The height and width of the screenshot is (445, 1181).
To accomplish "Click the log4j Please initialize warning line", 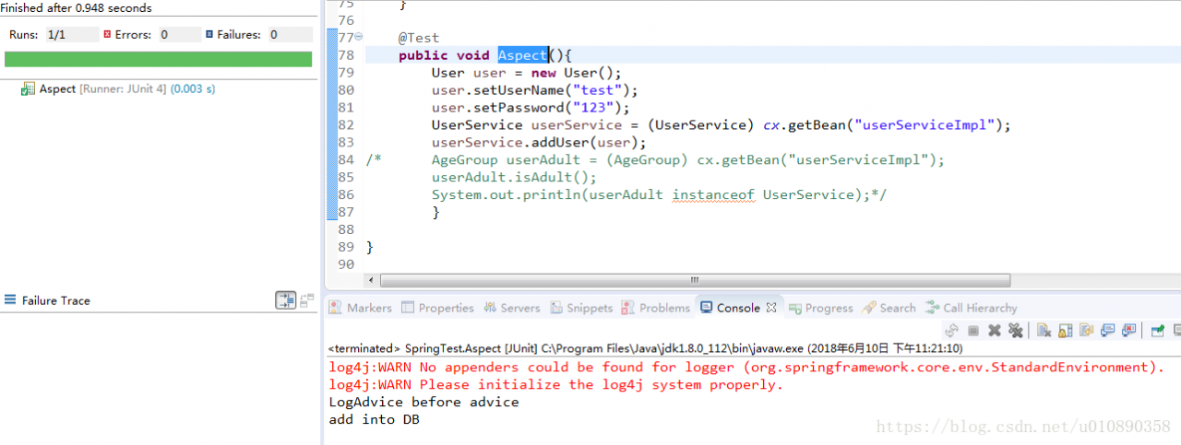I will tap(556, 384).
